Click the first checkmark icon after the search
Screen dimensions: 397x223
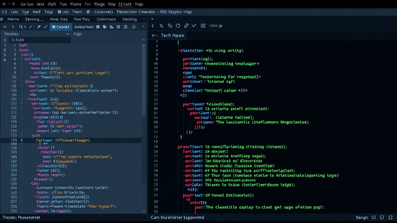[x=31, y=27]
